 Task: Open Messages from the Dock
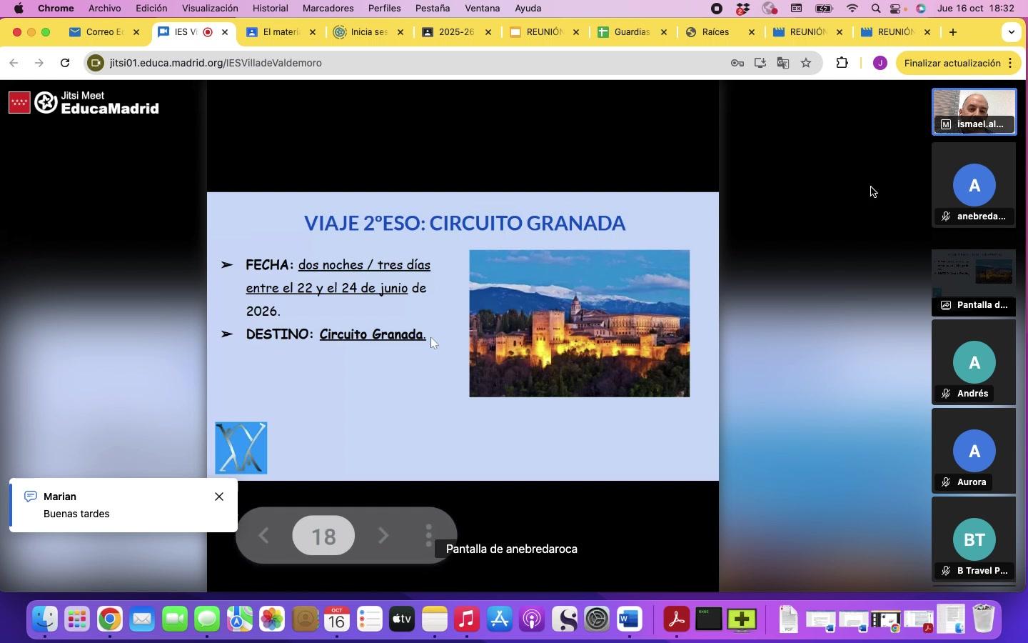(207, 619)
